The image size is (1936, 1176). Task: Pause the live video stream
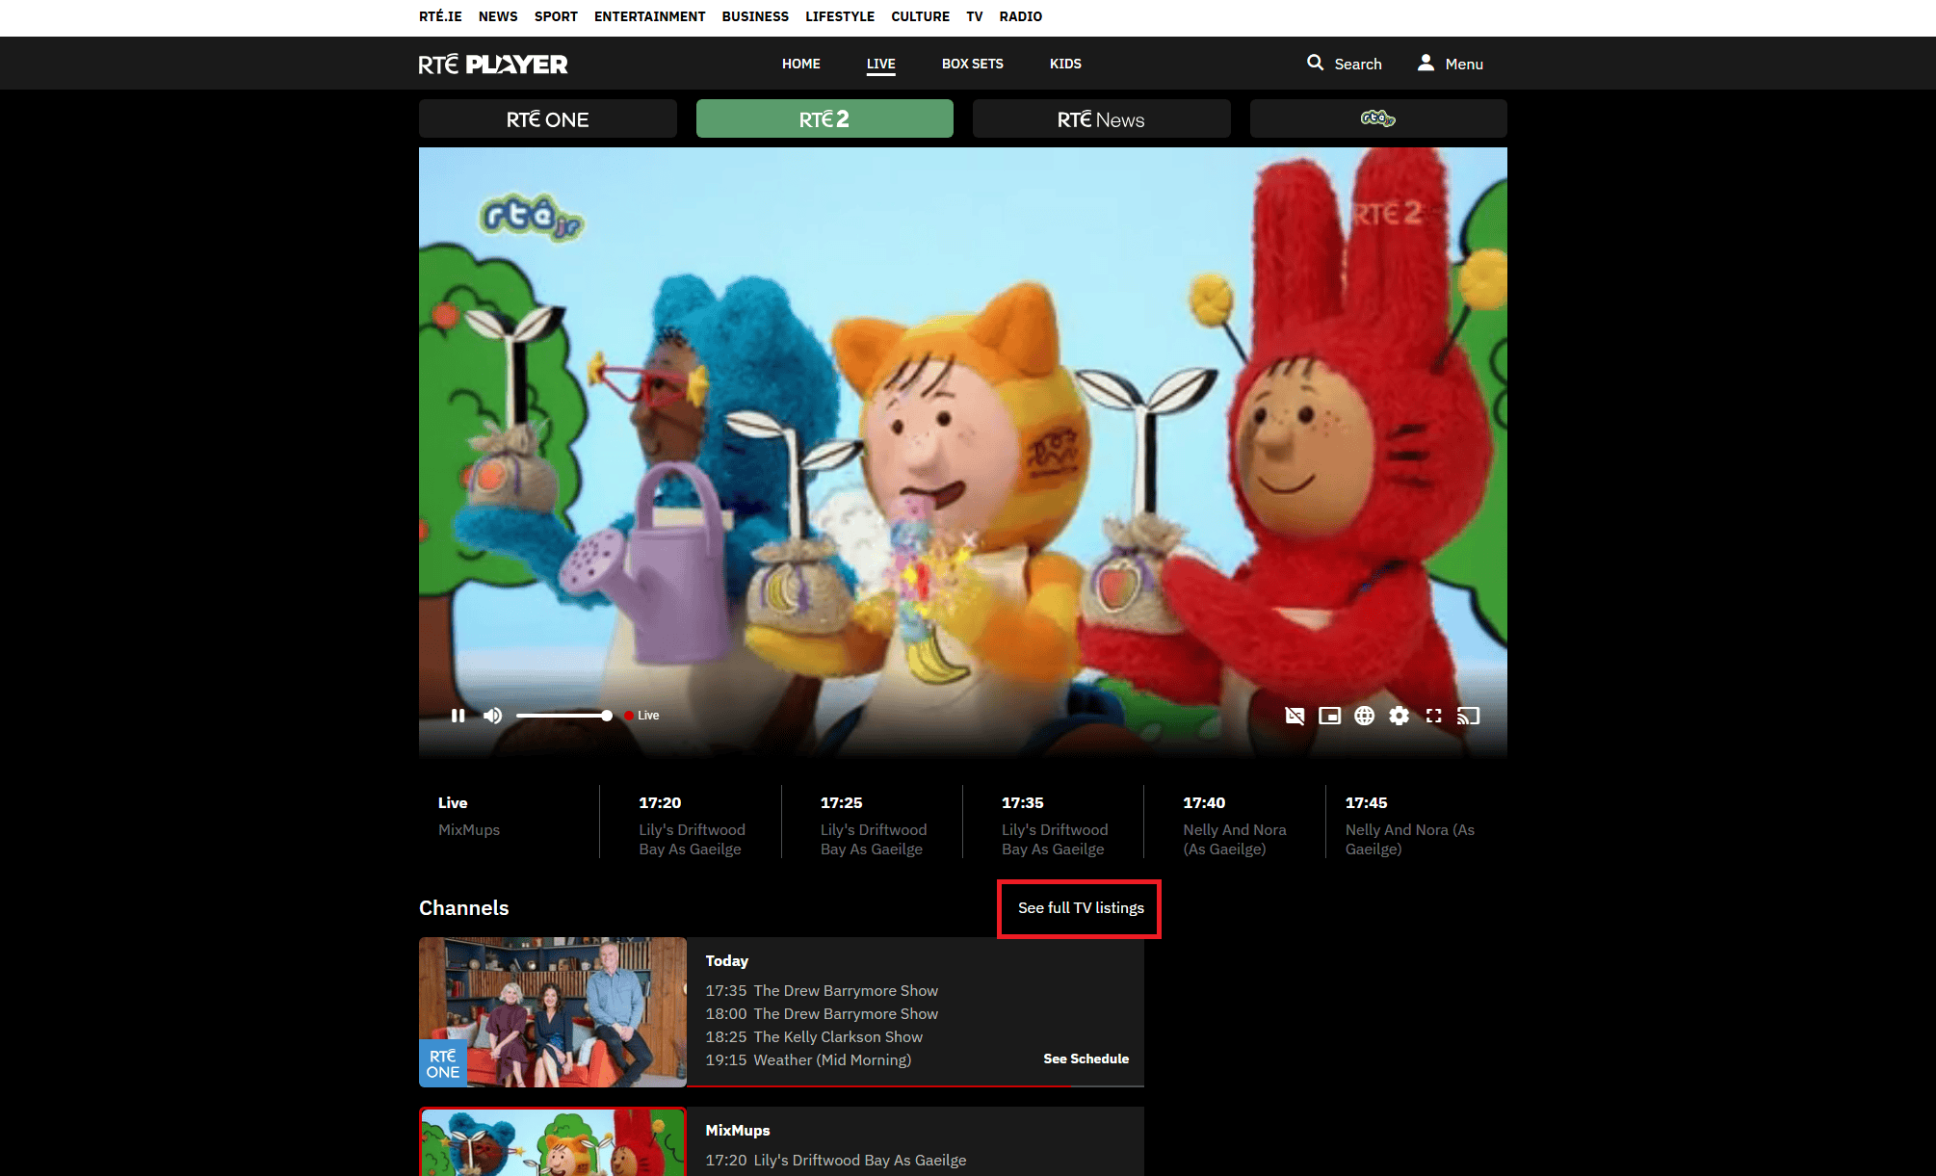point(458,716)
